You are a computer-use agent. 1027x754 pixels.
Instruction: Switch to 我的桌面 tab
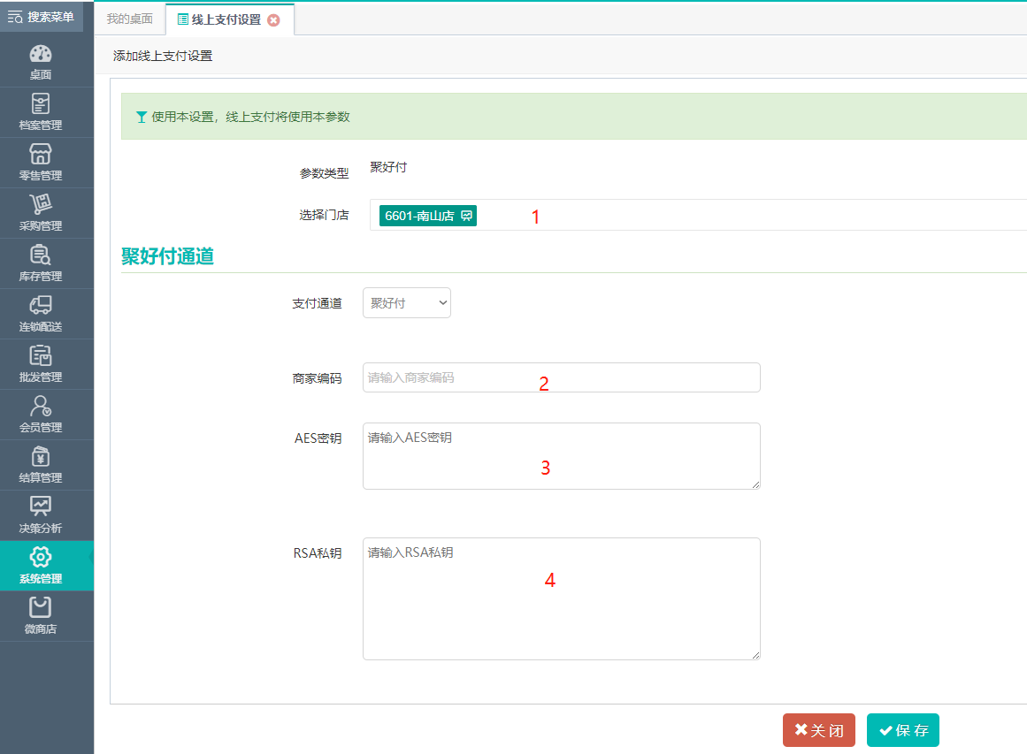130,19
